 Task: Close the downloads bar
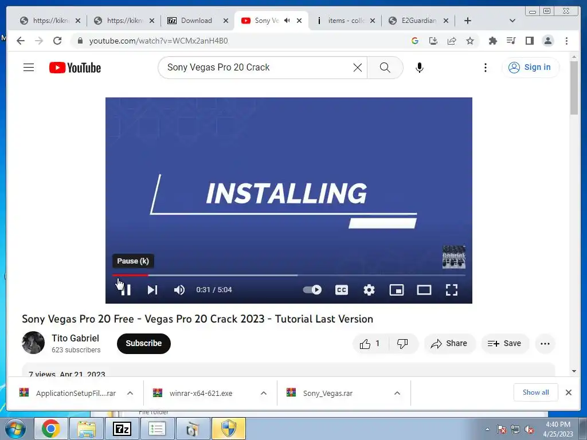[x=569, y=392]
